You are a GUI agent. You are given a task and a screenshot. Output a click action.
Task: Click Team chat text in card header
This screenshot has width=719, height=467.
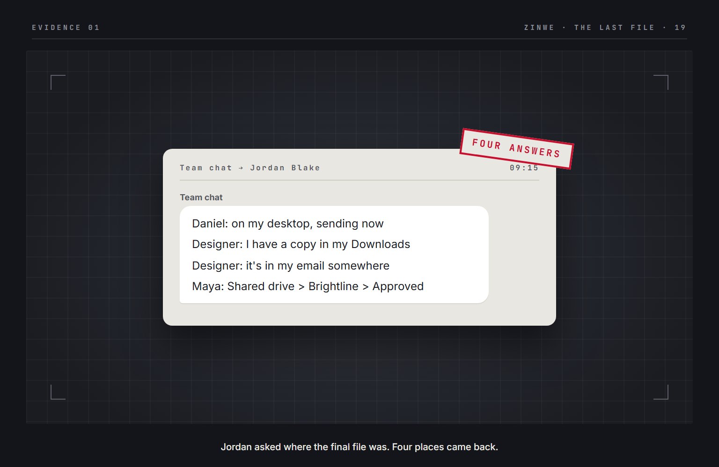(x=206, y=168)
